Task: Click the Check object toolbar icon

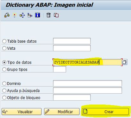Action: pos(7,15)
